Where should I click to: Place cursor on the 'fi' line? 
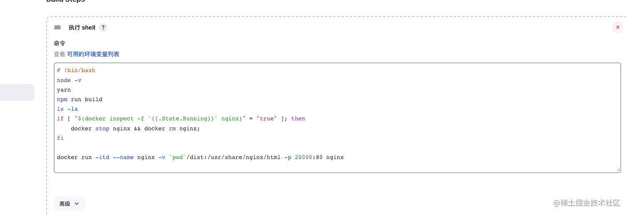click(60, 138)
